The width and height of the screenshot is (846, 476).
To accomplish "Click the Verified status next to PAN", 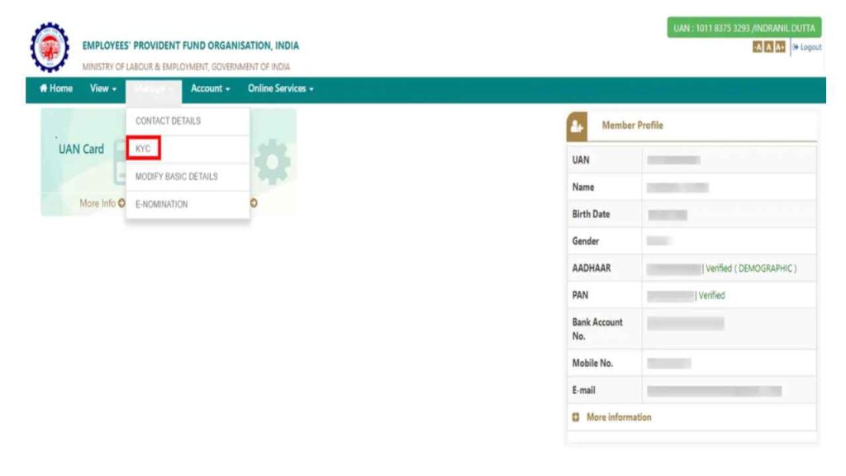I will click(711, 295).
